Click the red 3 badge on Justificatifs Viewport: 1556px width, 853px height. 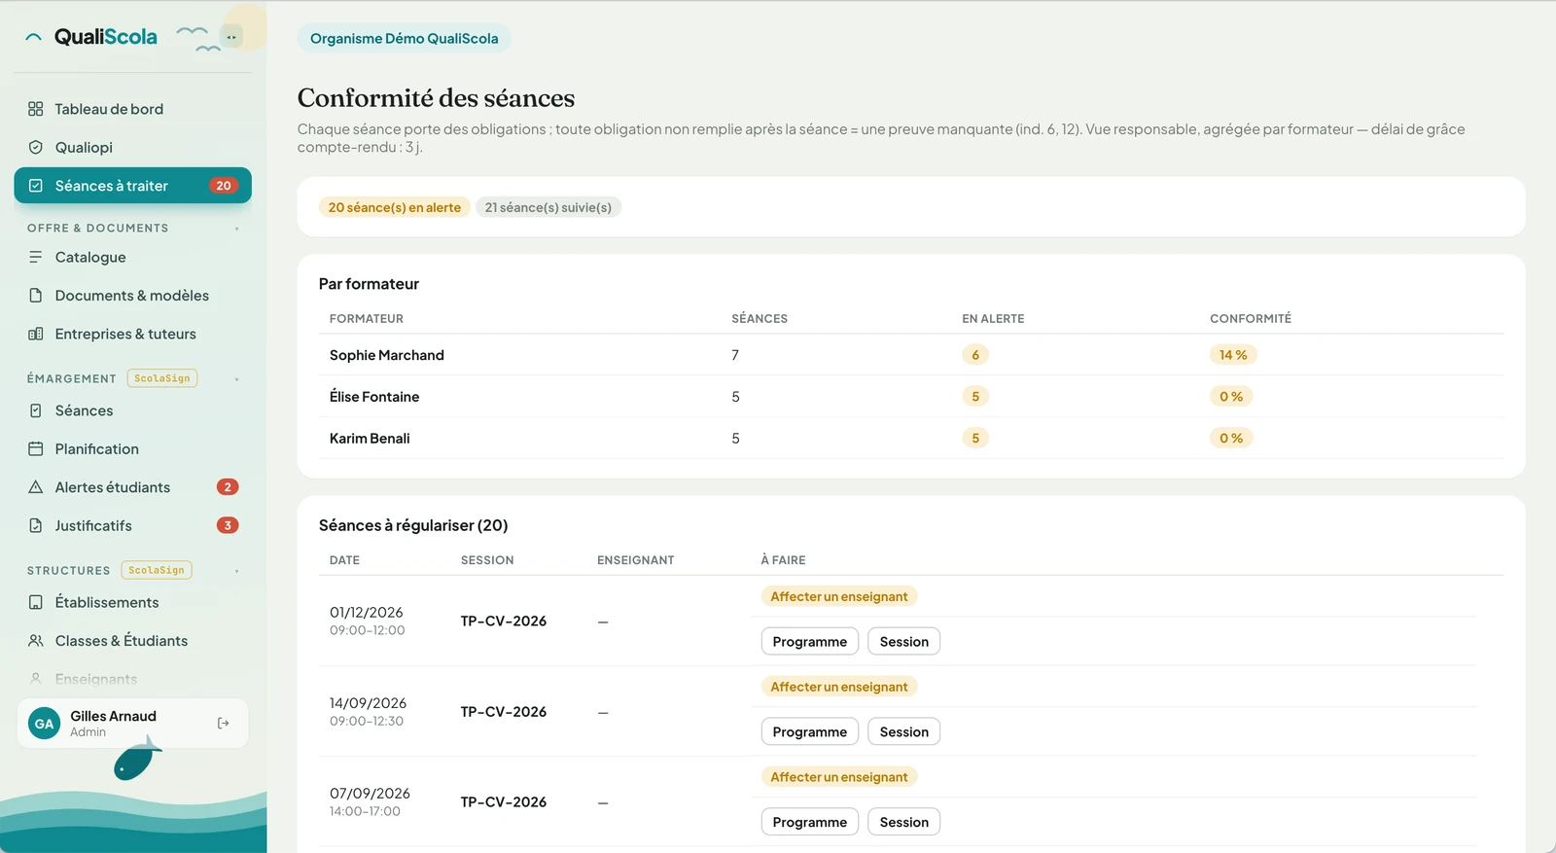(x=228, y=525)
